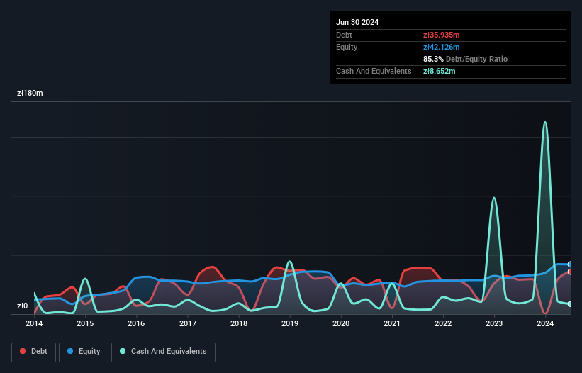
Task: Click the zł42.126m equity value
Action: click(442, 47)
